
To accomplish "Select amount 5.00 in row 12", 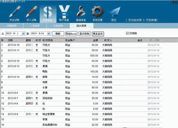I will coord(96,103).
